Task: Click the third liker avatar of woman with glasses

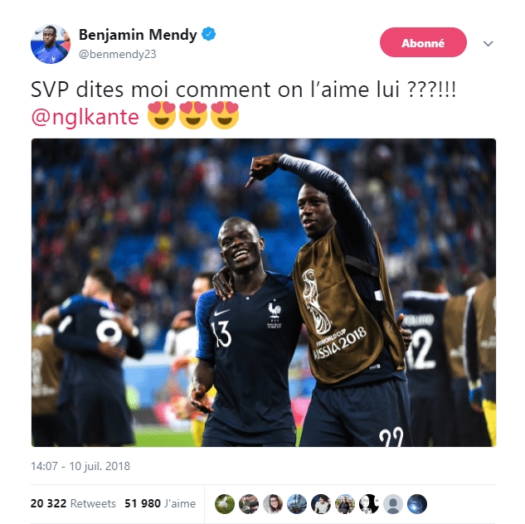Action: [x=273, y=503]
